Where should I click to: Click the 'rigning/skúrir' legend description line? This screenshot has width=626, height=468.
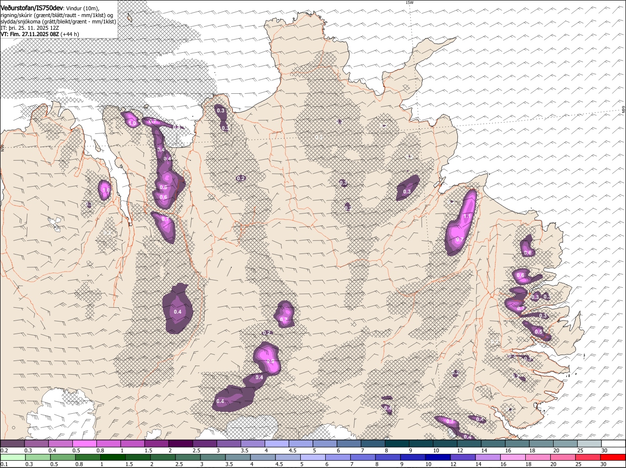click(57, 15)
